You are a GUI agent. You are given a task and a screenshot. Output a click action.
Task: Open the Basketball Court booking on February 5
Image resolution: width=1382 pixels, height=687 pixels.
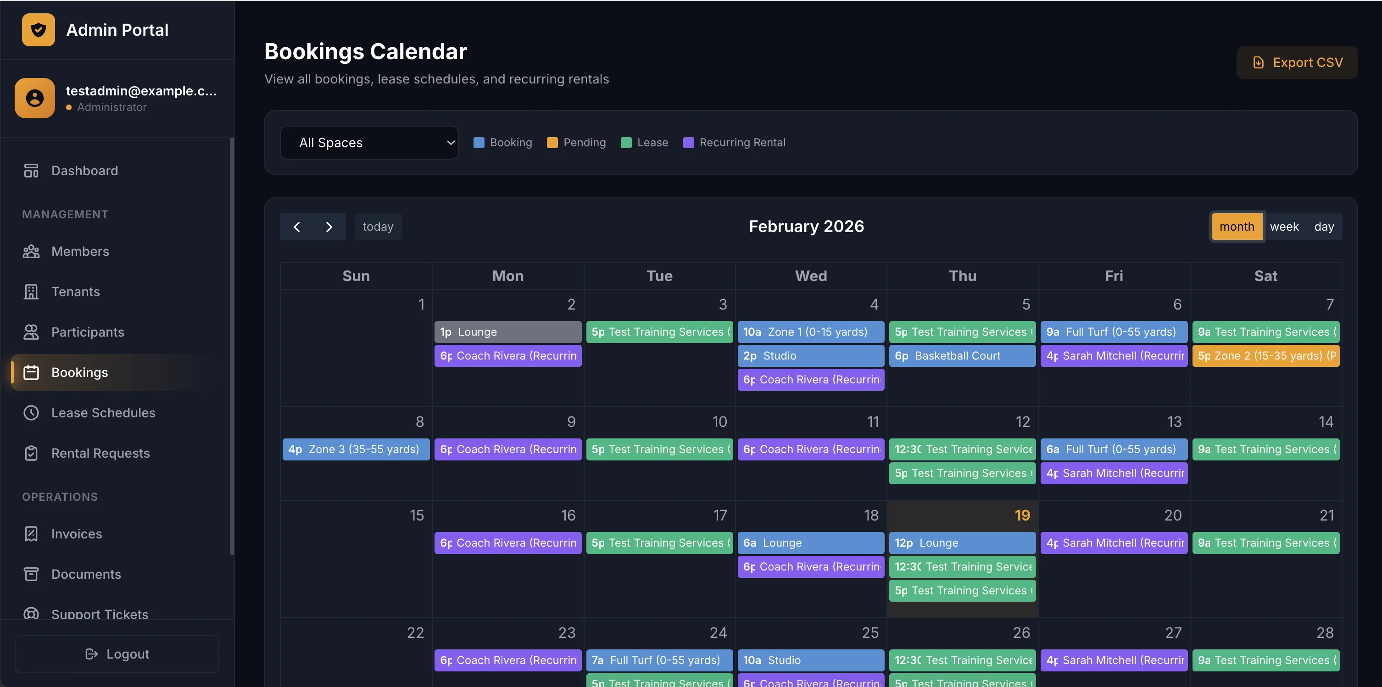coord(962,355)
